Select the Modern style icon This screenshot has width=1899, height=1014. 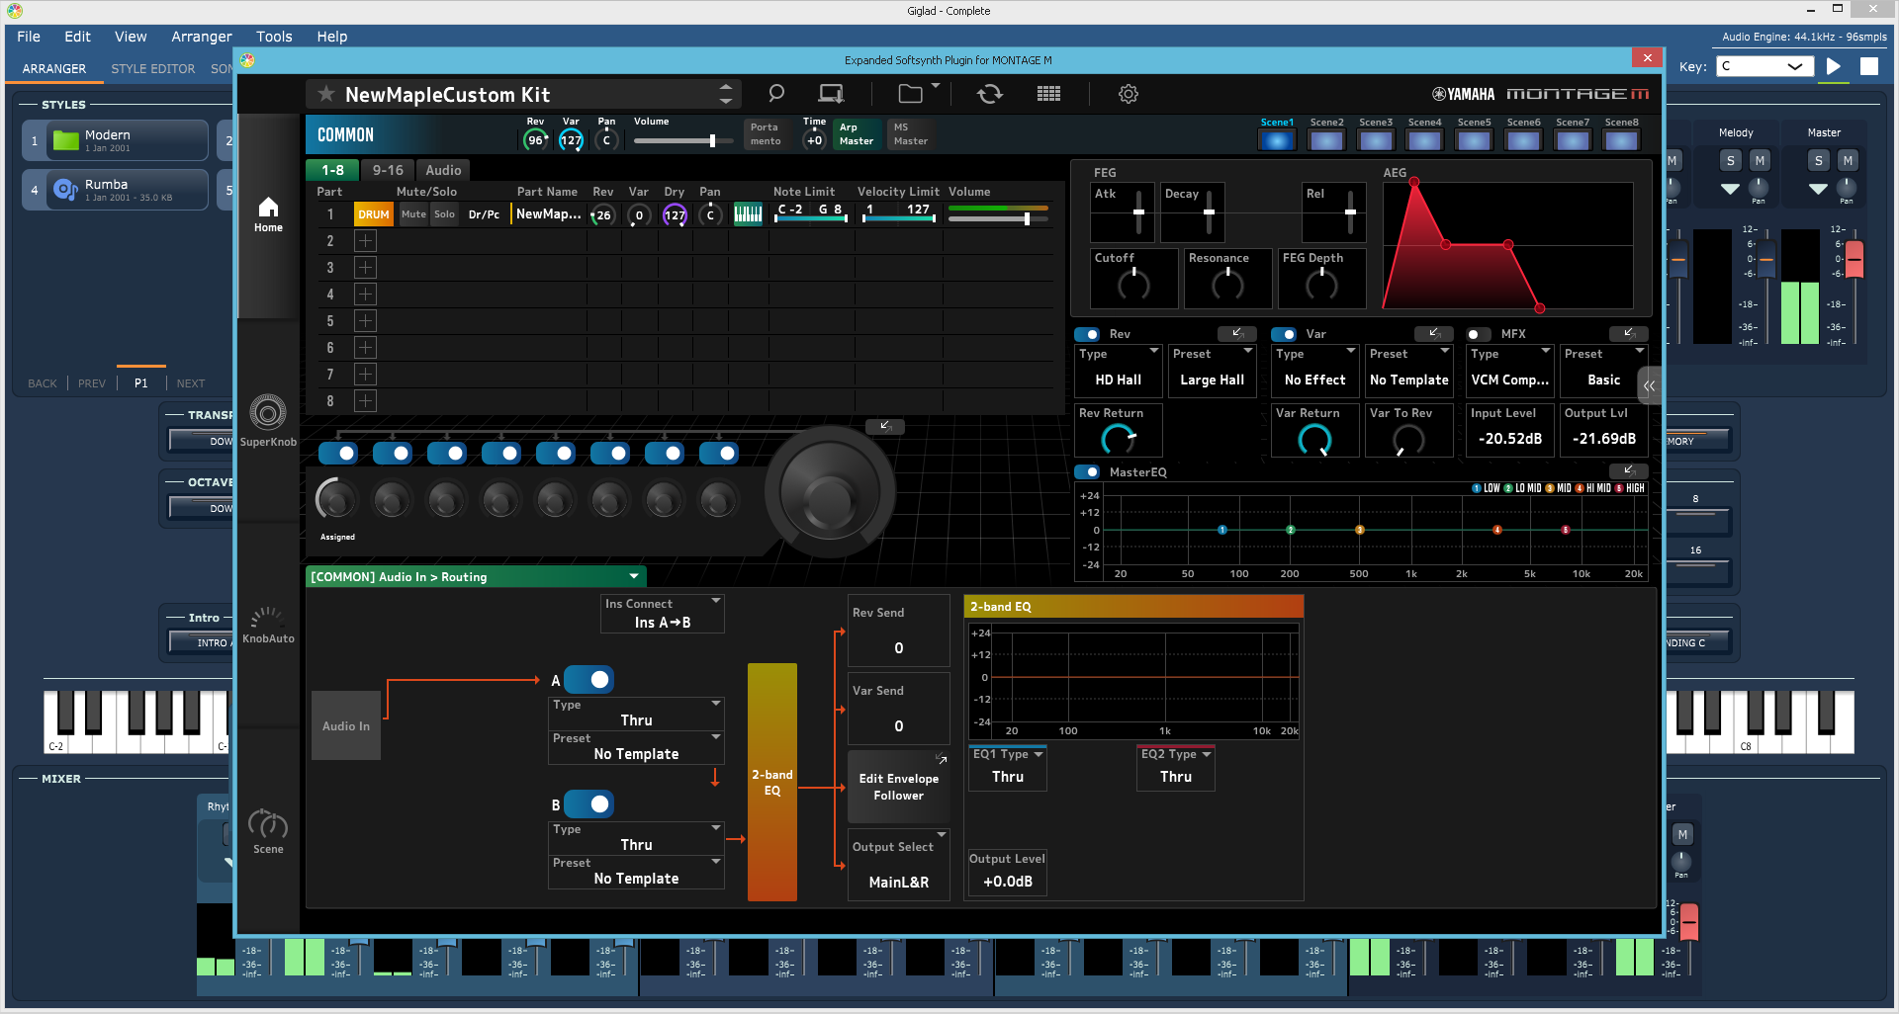(66, 140)
